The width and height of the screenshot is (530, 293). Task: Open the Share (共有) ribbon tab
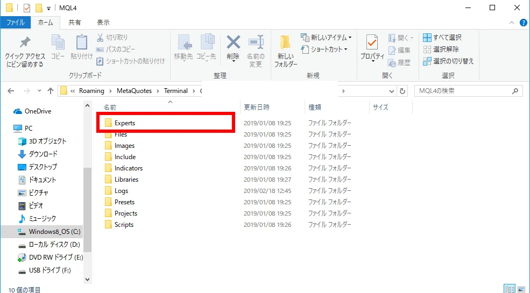[x=75, y=23]
